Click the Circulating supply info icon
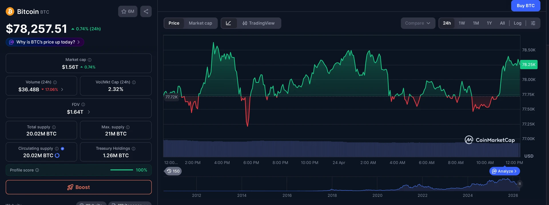The height and width of the screenshot is (205, 549). (57, 148)
